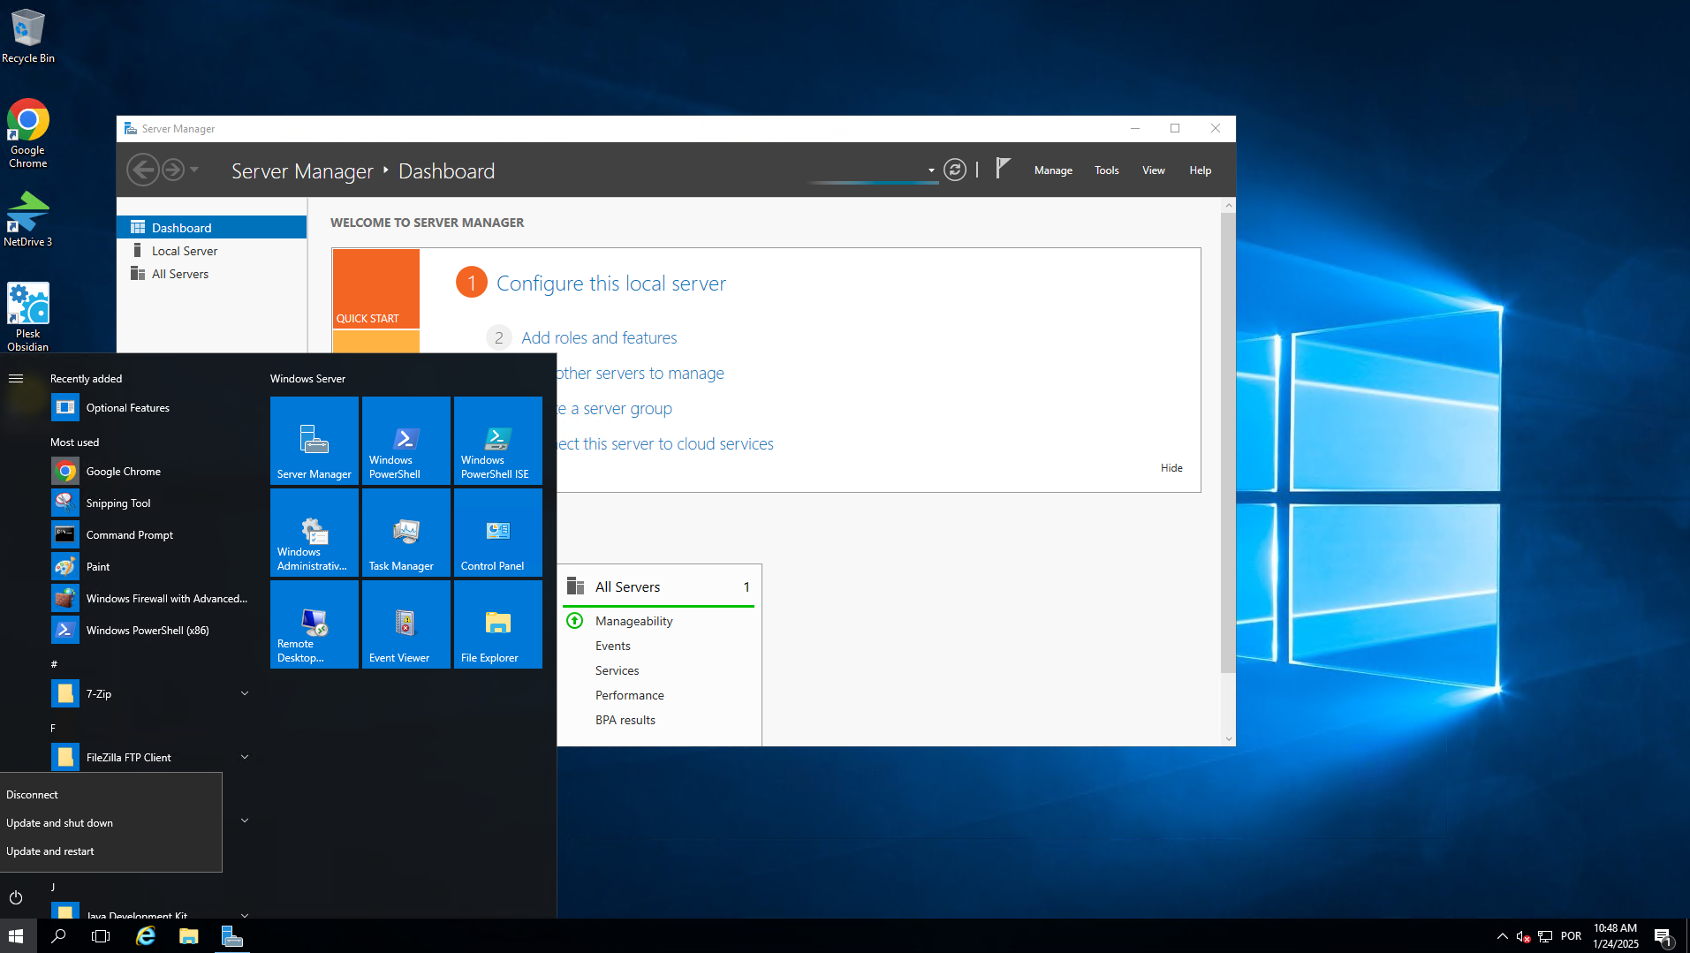Image resolution: width=1690 pixels, height=953 pixels.
Task: Go back with Server Manager back arrow
Action: point(142,170)
